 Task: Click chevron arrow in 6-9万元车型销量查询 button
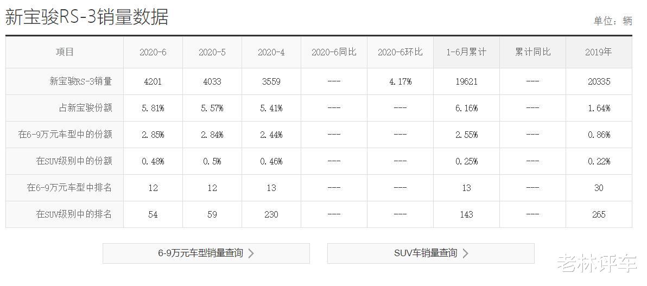[x=251, y=253]
